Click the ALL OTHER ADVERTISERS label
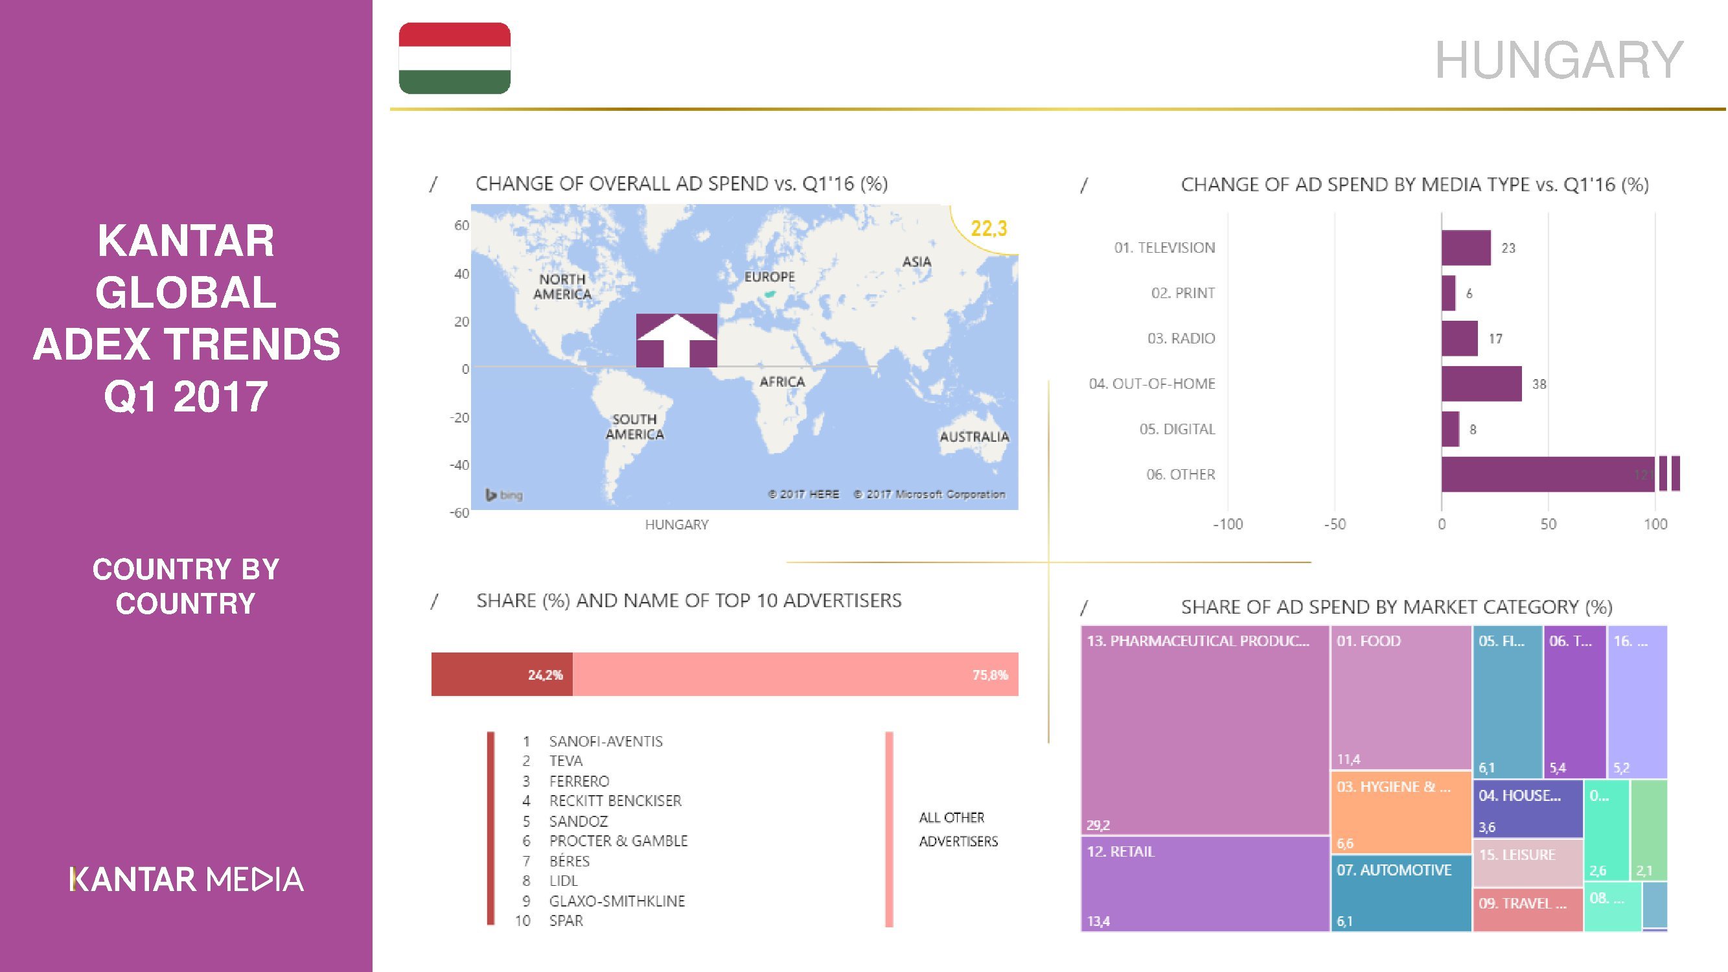This screenshot has width=1728, height=972. pyautogui.click(x=958, y=829)
